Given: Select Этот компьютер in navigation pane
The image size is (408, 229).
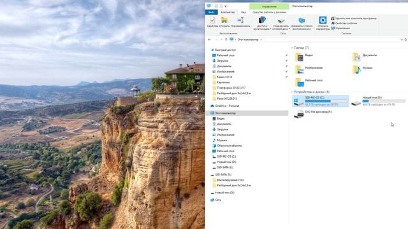Looking at the screenshot, I should point(247,113).
